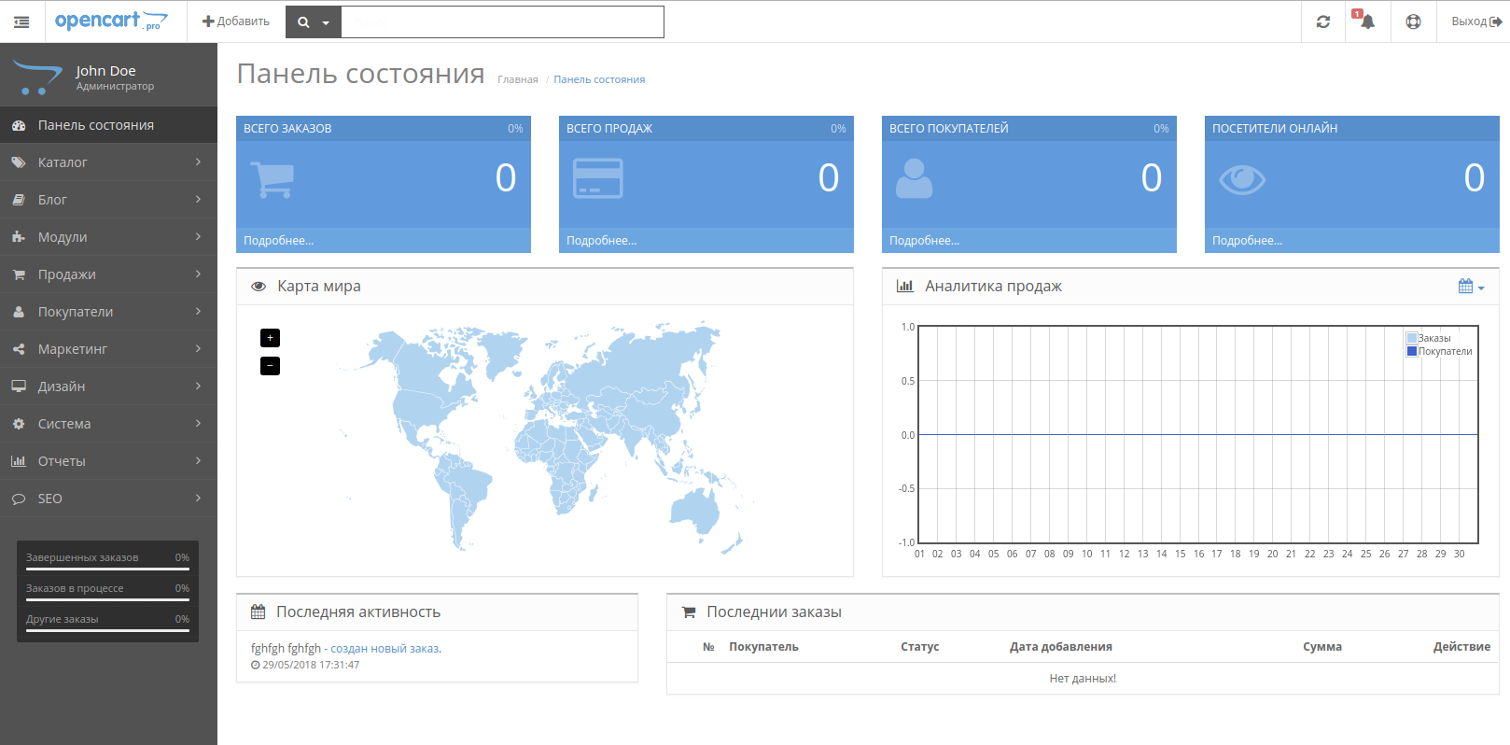Click the Выход logout button
Viewport: 1510px width, 745px height.
point(1475,21)
